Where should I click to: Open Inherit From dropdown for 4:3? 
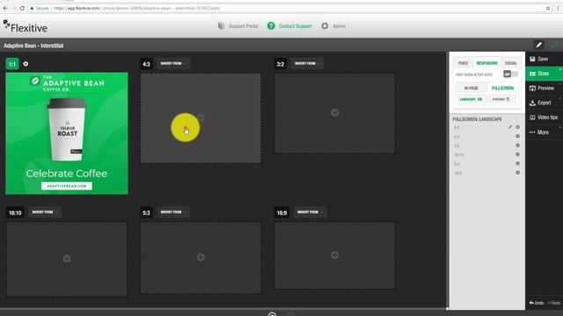pyautogui.click(x=173, y=63)
